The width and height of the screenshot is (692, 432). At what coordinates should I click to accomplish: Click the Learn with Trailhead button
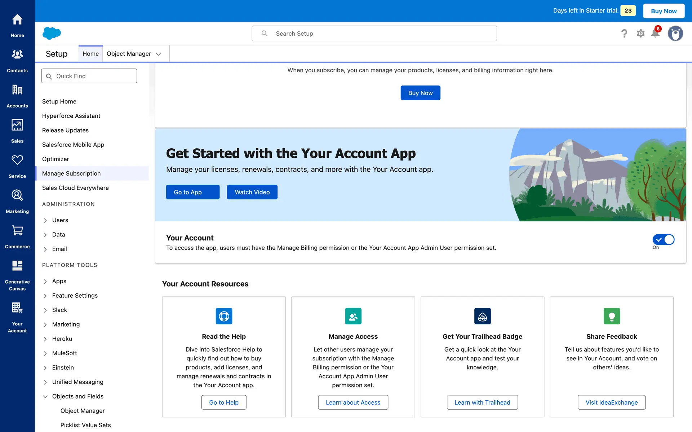(x=482, y=402)
